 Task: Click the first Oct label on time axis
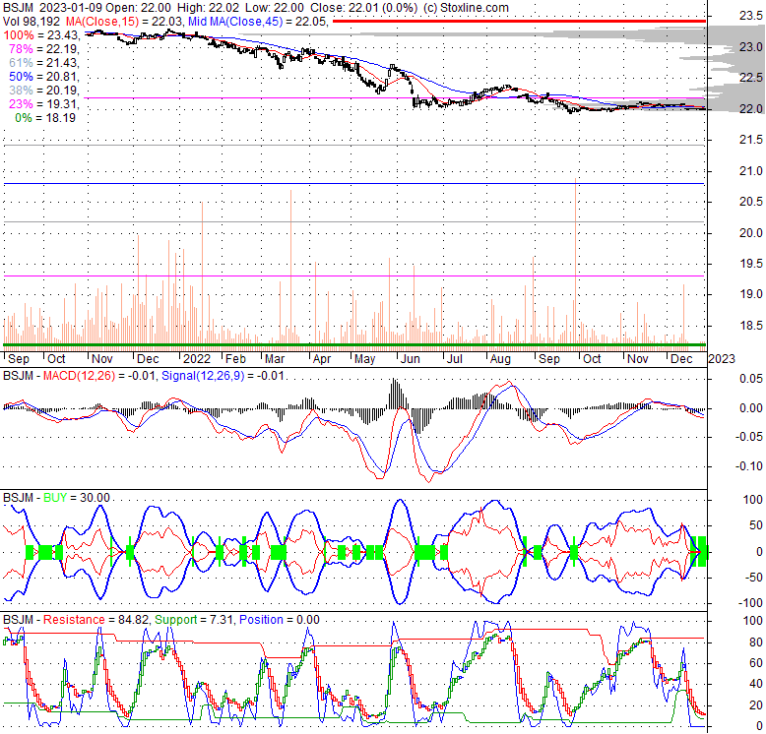tap(56, 359)
